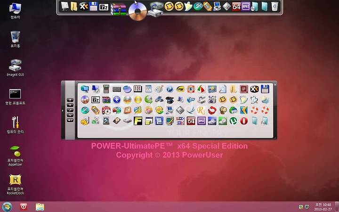This screenshot has width=339, height=212.
Task: Open the calculator icon in Appetizer panel
Action: pos(106,89)
